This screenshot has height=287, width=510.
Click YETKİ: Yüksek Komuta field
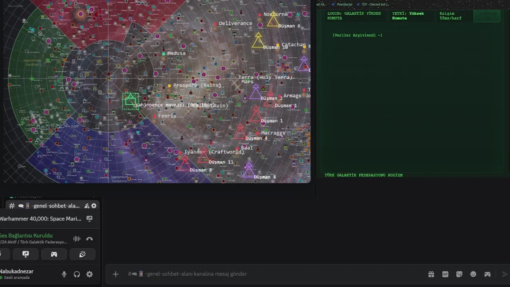click(x=408, y=16)
